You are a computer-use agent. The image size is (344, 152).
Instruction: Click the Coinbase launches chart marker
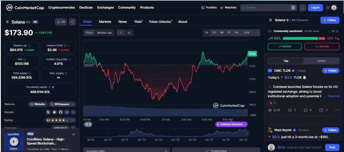[x=232, y=124]
